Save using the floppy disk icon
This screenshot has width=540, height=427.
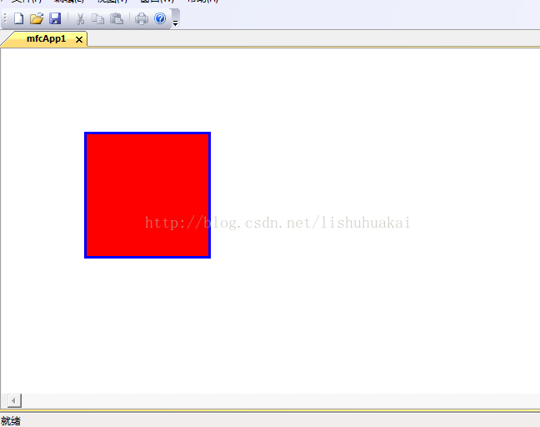point(55,18)
